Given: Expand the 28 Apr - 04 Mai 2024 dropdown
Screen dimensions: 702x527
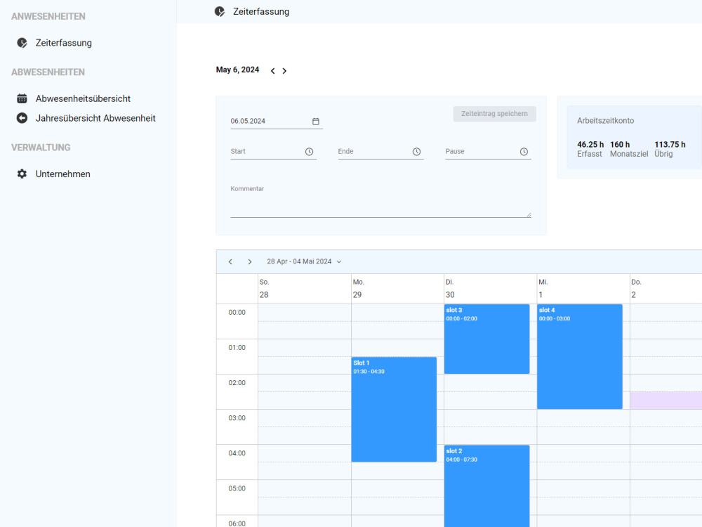Looking at the screenshot, I should [305, 261].
